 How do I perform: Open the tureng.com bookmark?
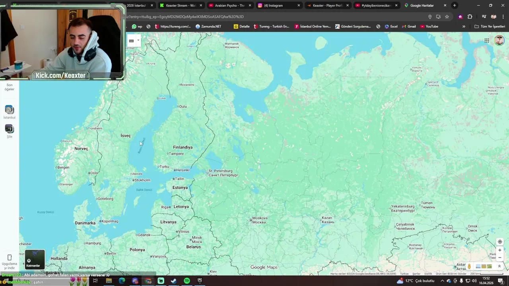(173, 27)
